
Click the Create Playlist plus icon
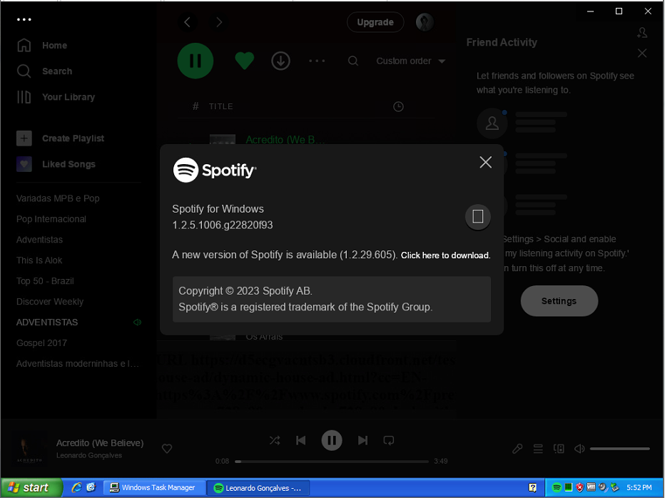tap(24, 138)
